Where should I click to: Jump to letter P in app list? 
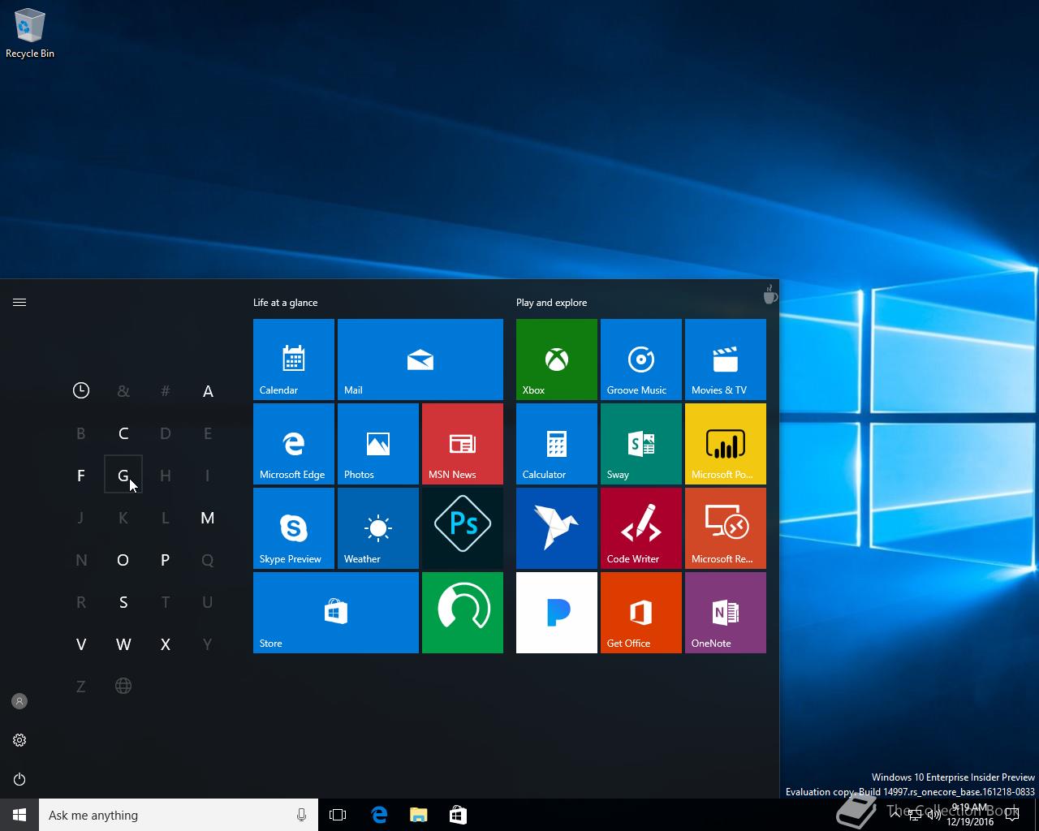[x=166, y=560]
